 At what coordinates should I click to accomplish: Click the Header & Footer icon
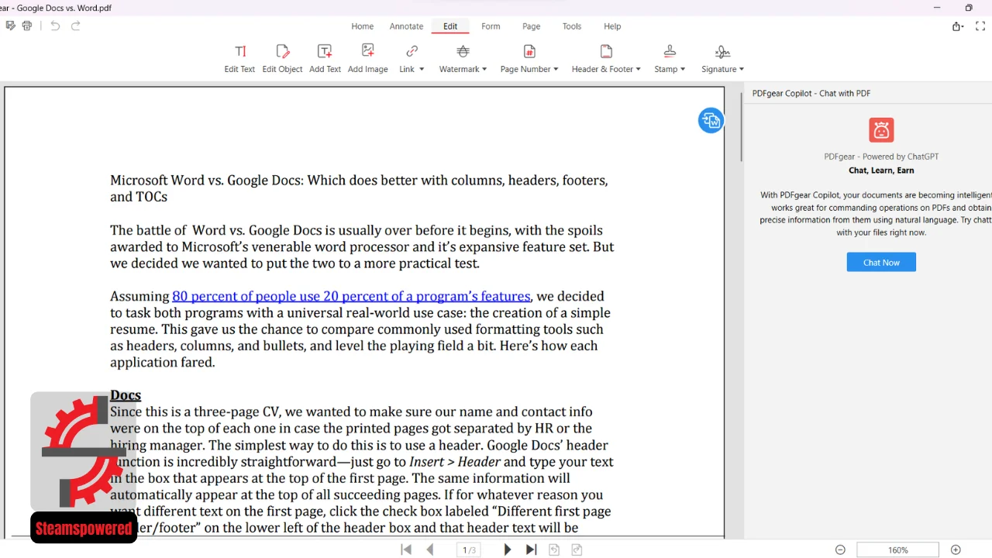click(x=606, y=52)
